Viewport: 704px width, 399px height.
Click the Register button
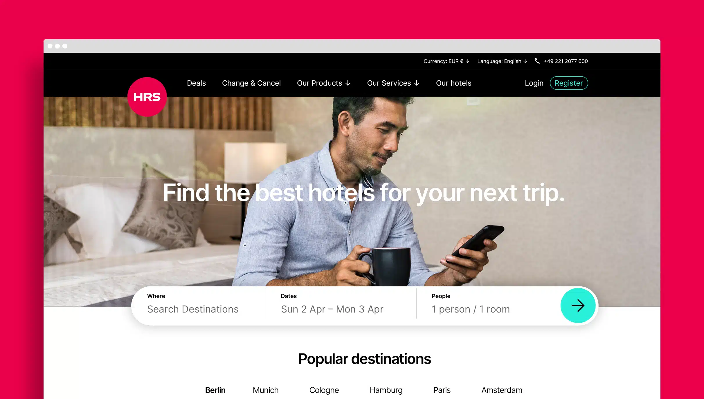pyautogui.click(x=569, y=83)
